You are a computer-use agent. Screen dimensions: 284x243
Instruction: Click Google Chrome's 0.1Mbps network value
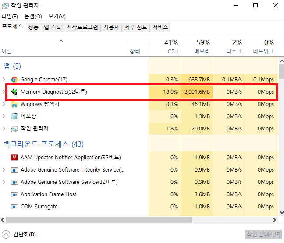pos(263,79)
